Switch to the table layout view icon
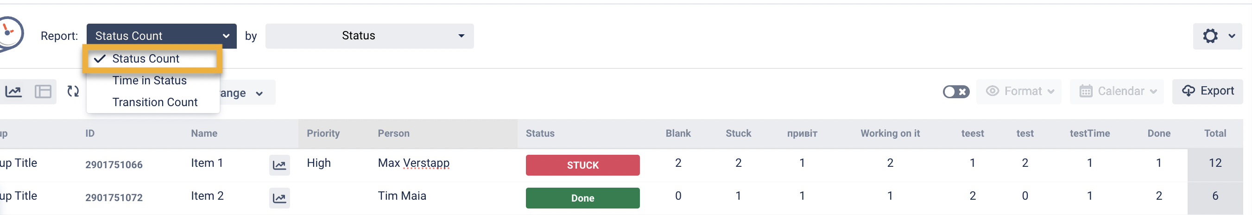Viewport: 1252px width, 215px height. [x=43, y=91]
